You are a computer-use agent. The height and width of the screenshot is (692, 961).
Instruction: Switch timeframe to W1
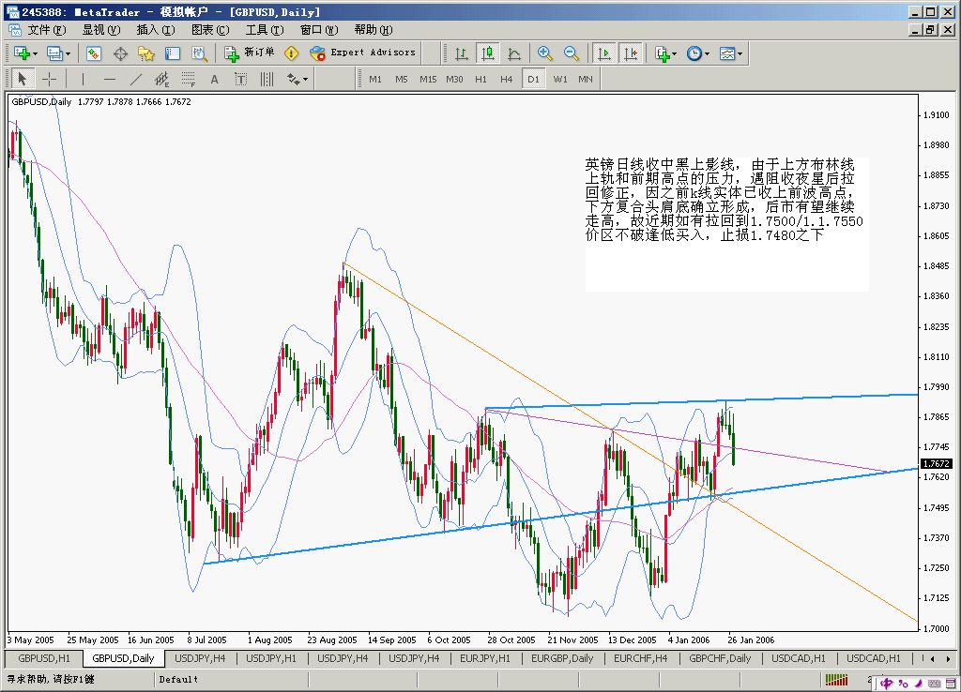coord(559,79)
